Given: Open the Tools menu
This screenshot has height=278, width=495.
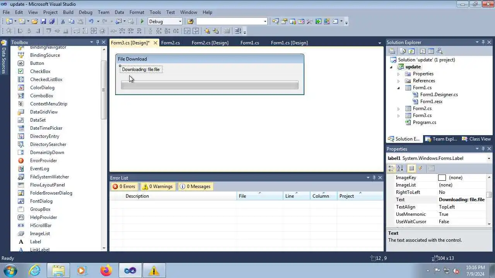Looking at the screenshot, I should (x=155, y=12).
